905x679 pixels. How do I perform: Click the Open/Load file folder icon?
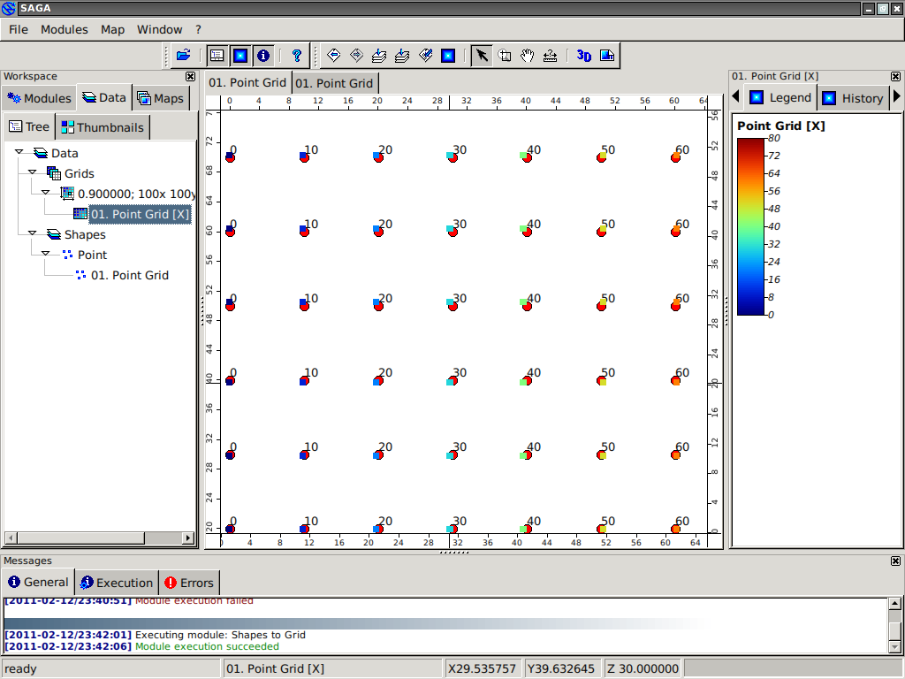(x=183, y=56)
